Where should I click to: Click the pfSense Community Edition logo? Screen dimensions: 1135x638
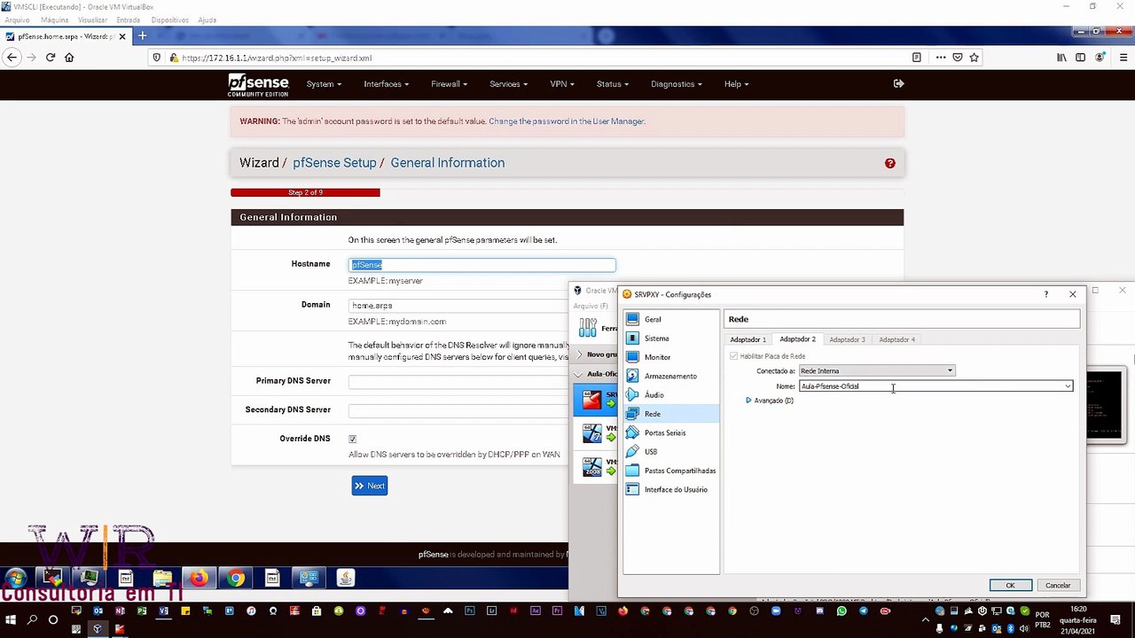[x=258, y=84]
